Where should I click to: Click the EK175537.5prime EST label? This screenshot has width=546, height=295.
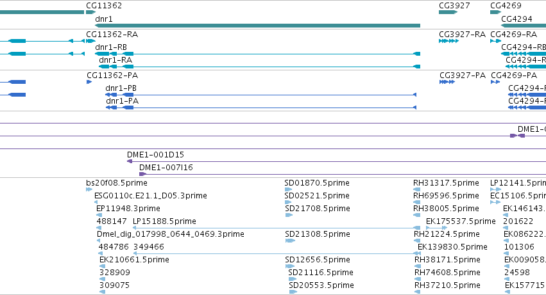coord(461,221)
